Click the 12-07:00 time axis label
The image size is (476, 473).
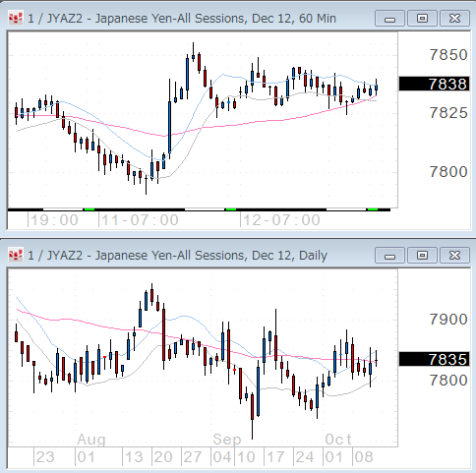tap(281, 220)
